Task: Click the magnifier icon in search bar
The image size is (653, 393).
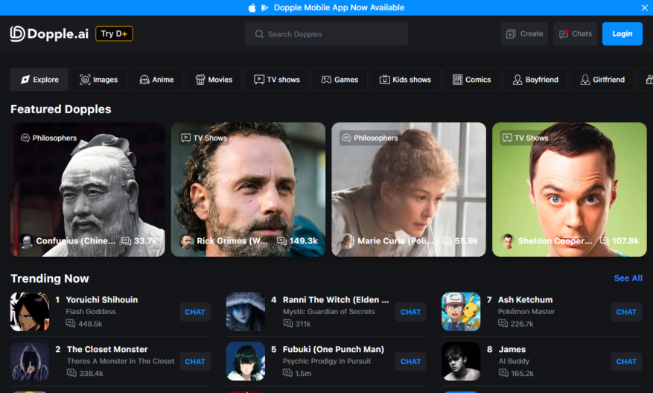Action: pyautogui.click(x=259, y=33)
